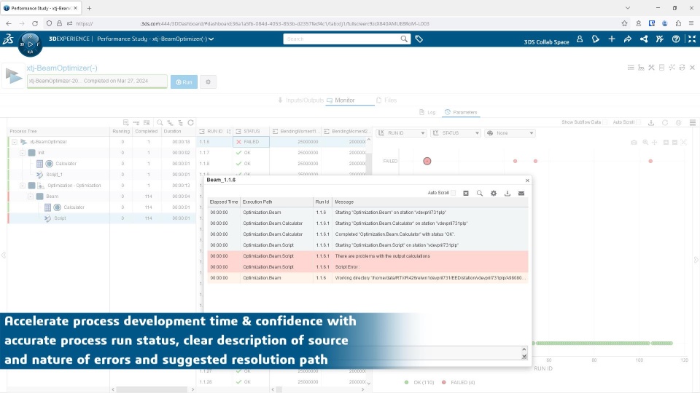Collapse the Optimization - Optimization node
Image resolution: width=700 pixels, height=393 pixels.
pyautogui.click(x=23, y=186)
